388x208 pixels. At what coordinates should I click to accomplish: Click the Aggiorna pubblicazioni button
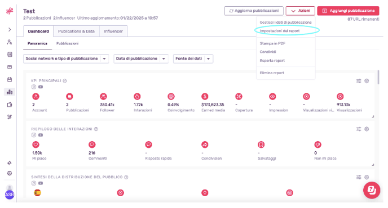click(x=254, y=11)
